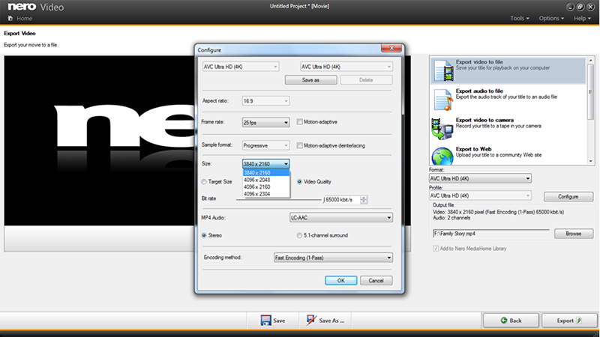Open the Options menu

[x=551, y=18]
